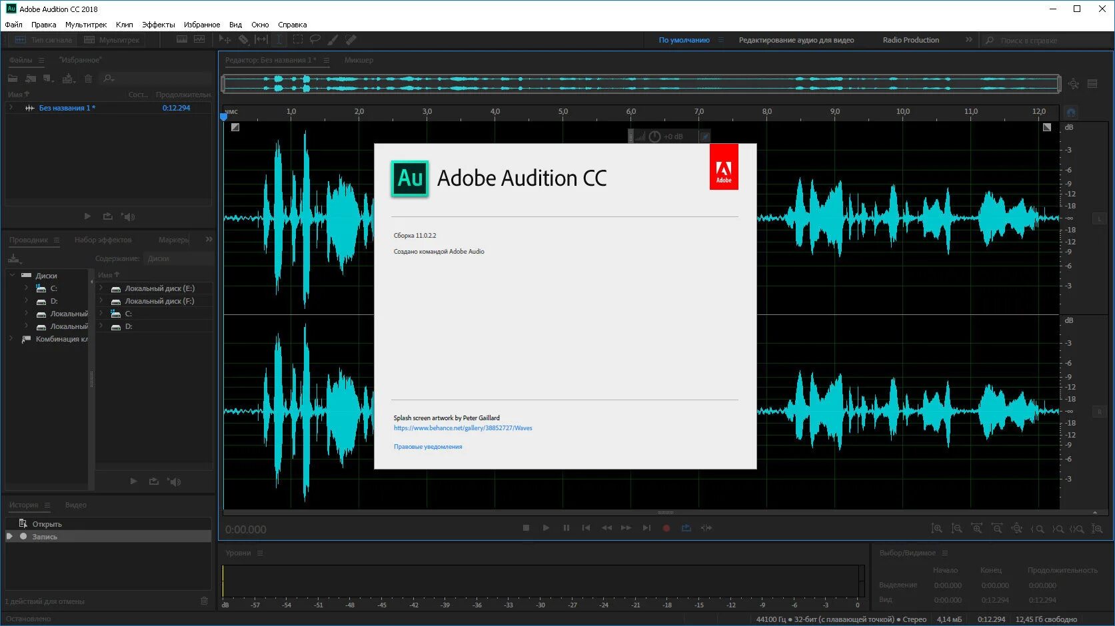Select the Lasso Selection tool

pos(315,40)
